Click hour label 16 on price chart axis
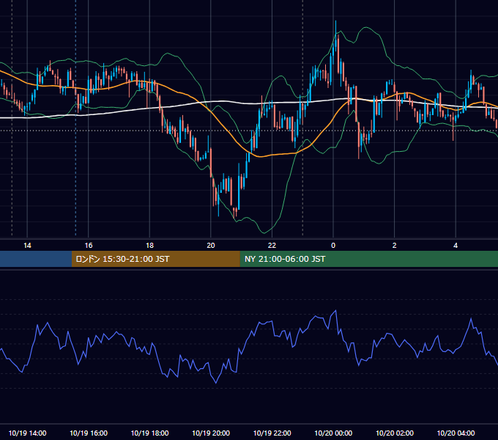 pos(89,246)
